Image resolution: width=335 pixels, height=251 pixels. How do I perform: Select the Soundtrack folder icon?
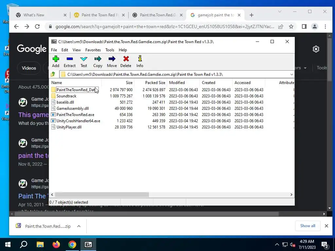click(x=53, y=96)
